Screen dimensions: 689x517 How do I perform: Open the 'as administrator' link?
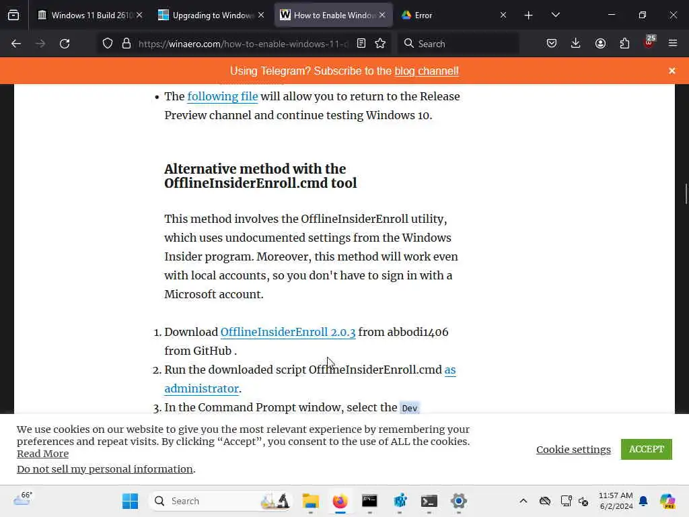(310, 379)
